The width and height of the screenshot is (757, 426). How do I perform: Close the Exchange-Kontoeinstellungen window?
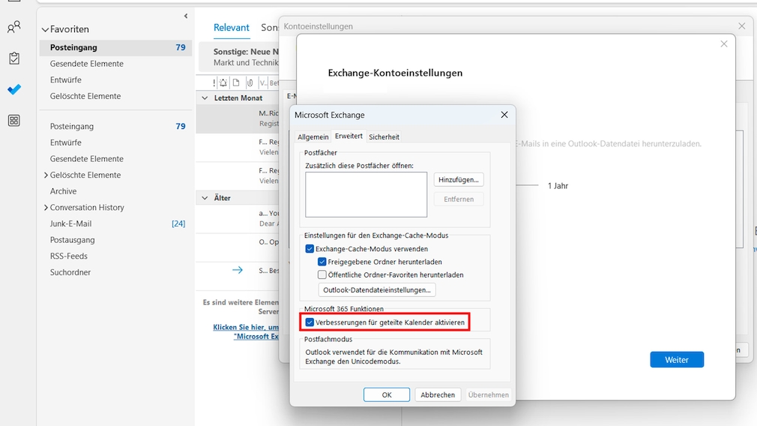pyautogui.click(x=724, y=44)
